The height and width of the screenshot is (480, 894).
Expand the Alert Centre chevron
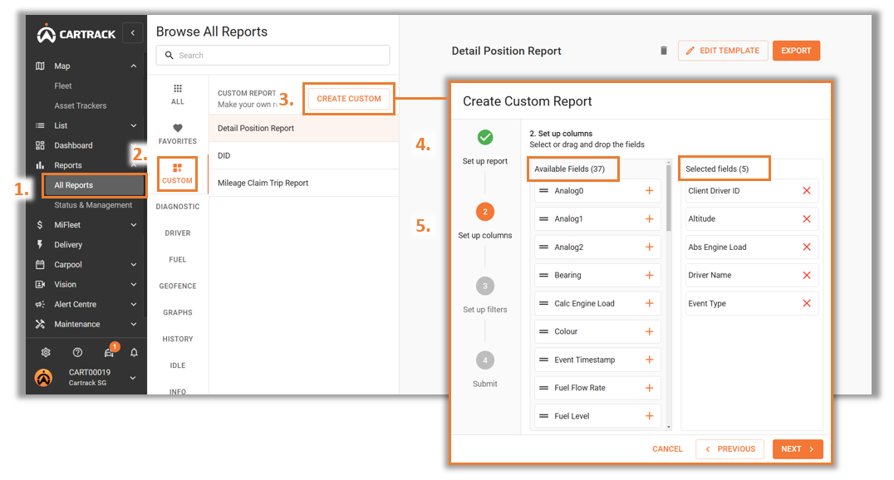pyautogui.click(x=134, y=305)
